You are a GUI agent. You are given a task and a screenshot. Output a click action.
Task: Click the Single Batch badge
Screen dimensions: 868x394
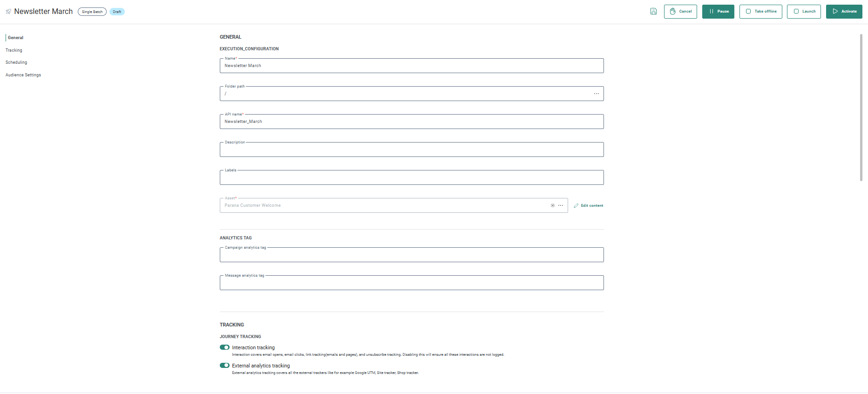[92, 12]
